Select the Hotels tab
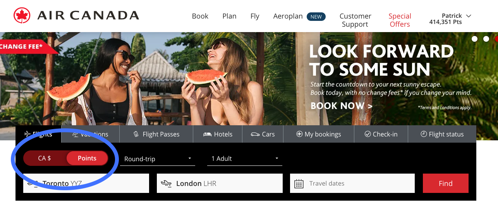 tap(218, 134)
